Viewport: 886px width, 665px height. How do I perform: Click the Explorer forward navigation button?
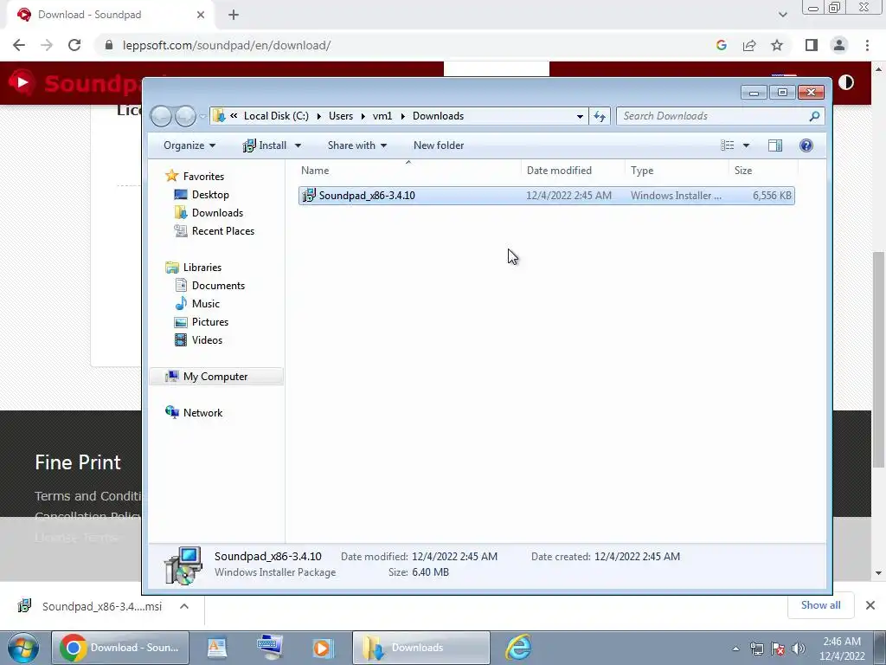(x=185, y=116)
